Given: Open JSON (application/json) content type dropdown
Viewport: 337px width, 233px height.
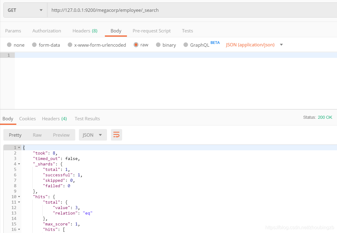Looking at the screenshot, I should (254, 45).
